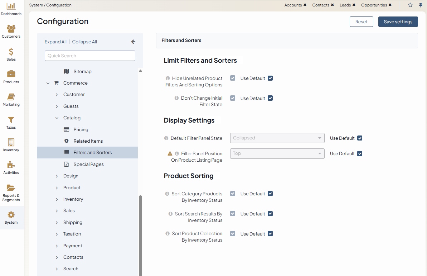Show info for Filter Panel Position
The width and height of the screenshot is (427, 276).
[x=177, y=153]
